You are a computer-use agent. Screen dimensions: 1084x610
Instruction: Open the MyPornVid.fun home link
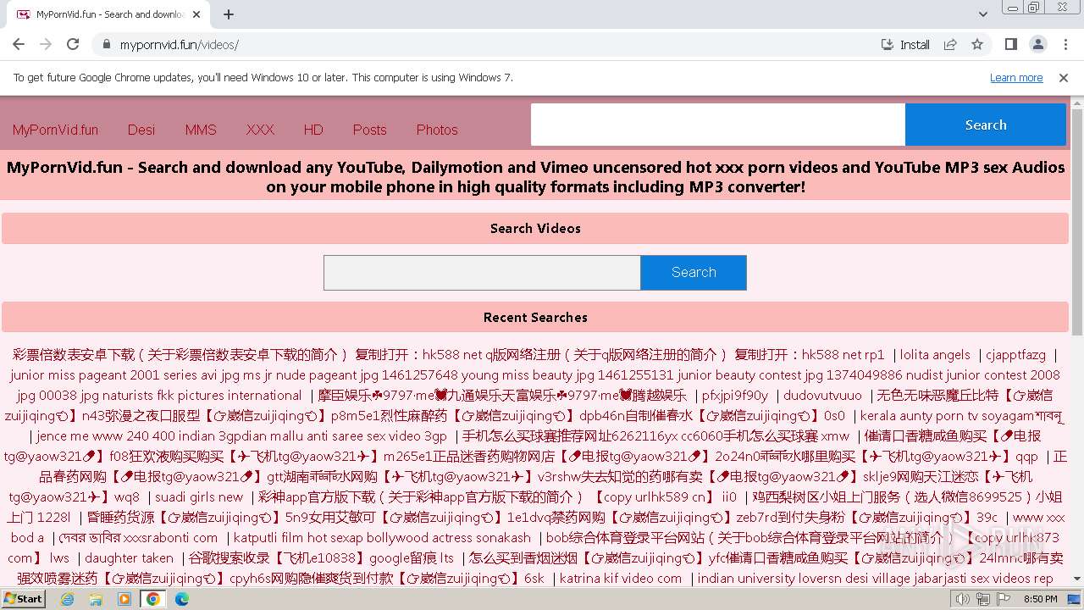point(55,130)
